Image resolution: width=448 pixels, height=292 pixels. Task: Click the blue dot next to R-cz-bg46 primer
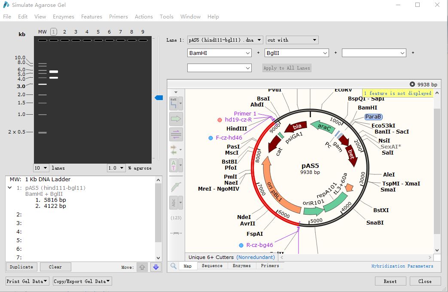[x=241, y=246]
